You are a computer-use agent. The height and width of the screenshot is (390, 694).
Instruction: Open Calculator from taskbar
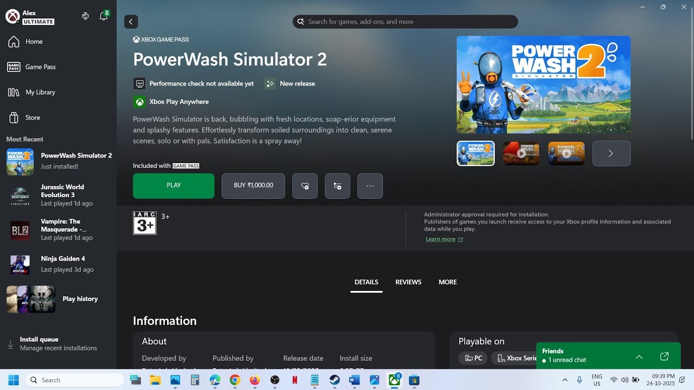tap(195, 380)
